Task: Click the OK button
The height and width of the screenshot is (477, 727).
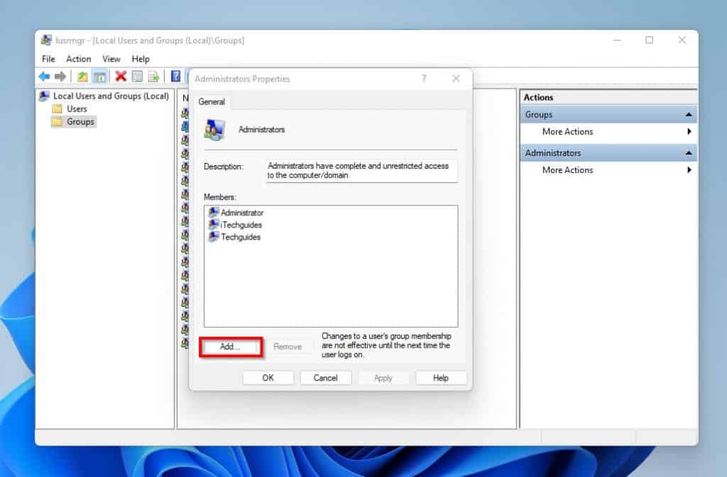Action: (x=268, y=378)
